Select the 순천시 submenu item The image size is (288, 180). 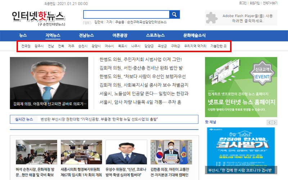click(83, 46)
